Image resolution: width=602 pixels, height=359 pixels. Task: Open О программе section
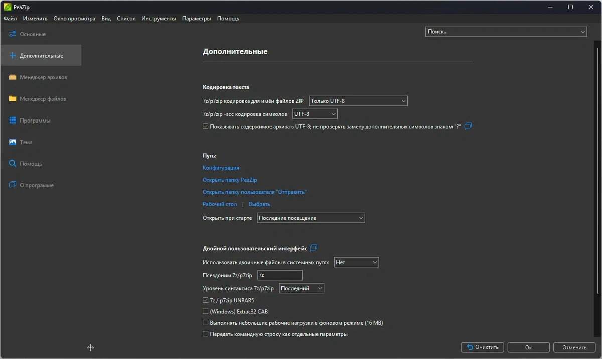(41, 185)
